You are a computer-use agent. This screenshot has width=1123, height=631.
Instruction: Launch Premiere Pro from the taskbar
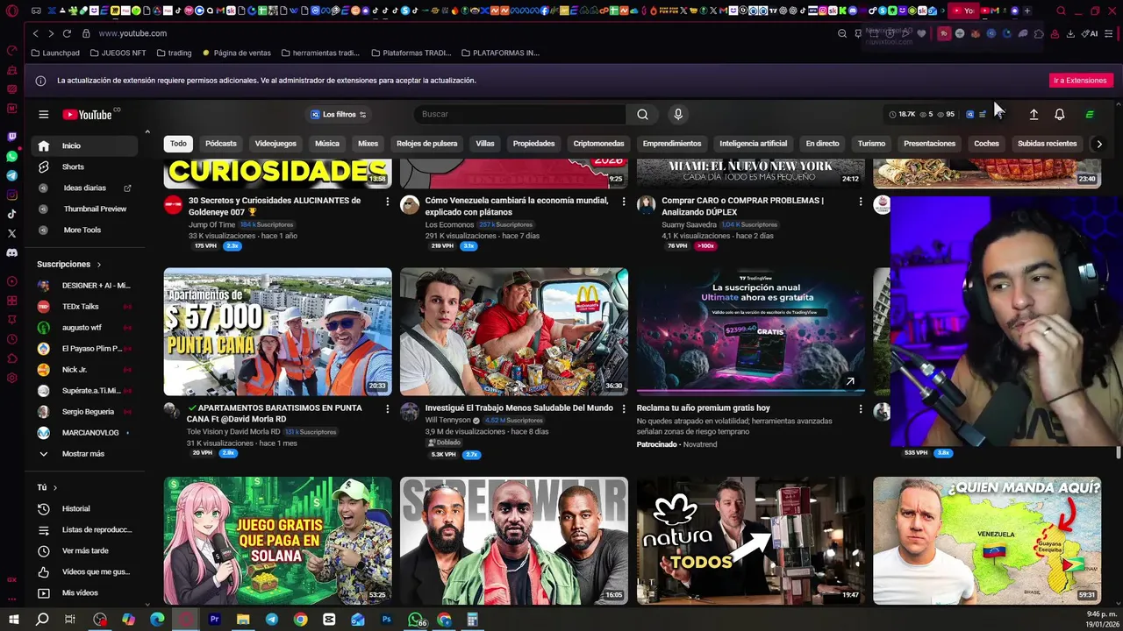[x=214, y=620]
